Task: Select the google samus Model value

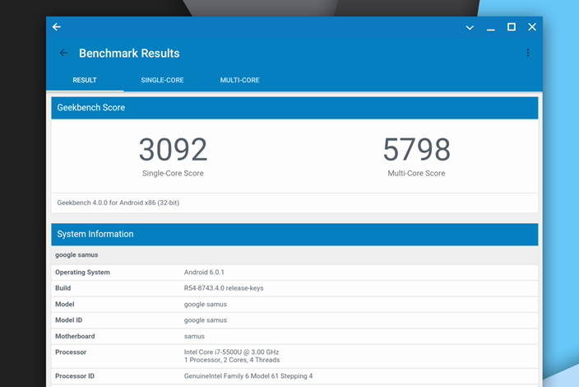Action: coord(206,304)
